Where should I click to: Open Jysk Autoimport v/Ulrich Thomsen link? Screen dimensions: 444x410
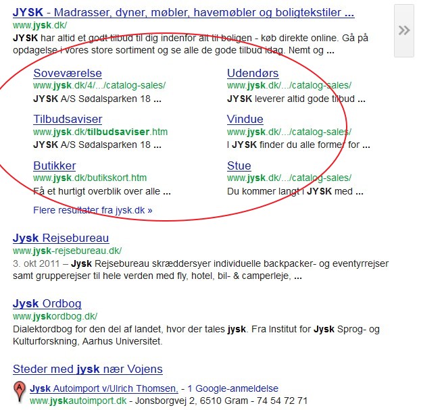(x=104, y=388)
